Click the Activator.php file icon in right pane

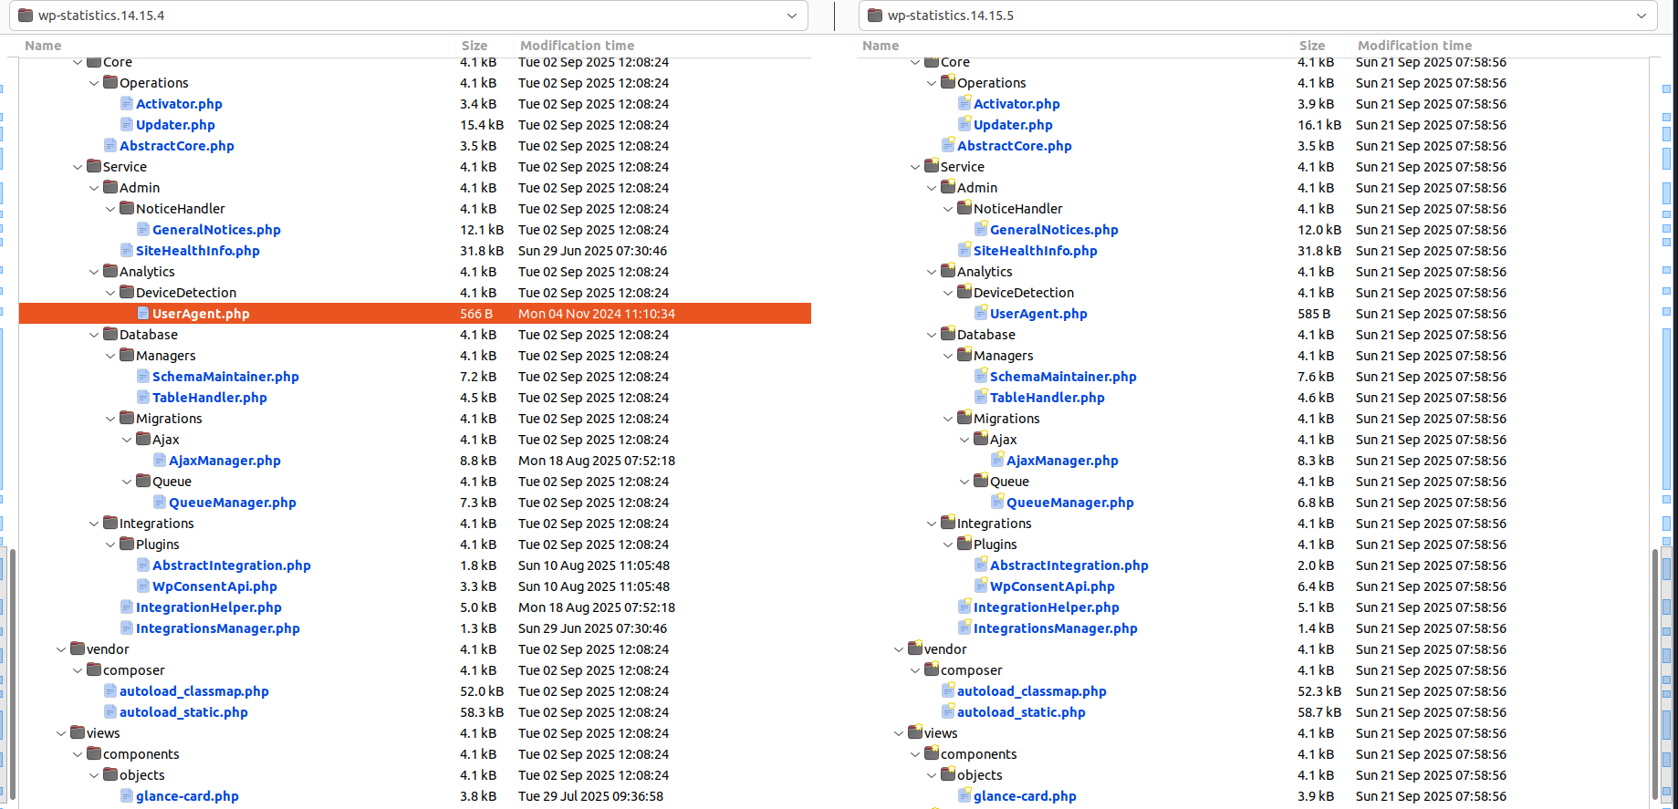click(964, 104)
